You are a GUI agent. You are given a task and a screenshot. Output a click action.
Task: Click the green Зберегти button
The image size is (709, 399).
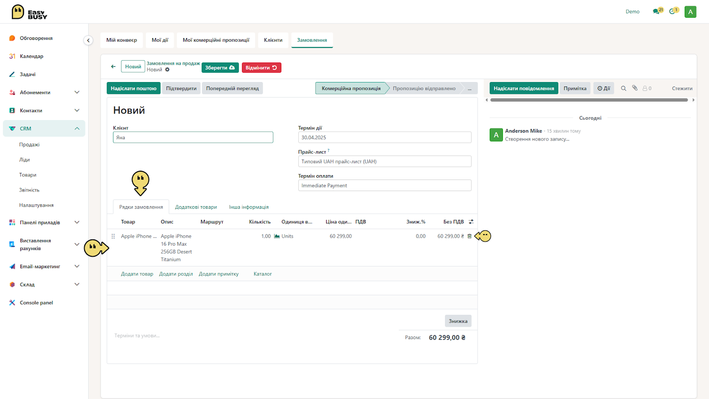(220, 68)
